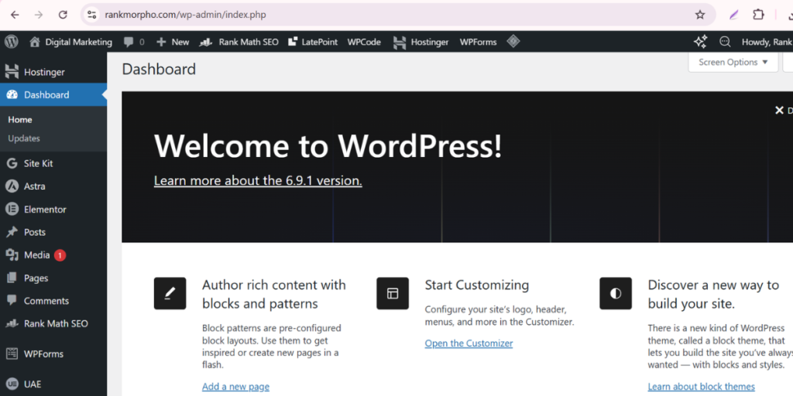Click the Dashboard gauge icon in sidebar
Image resolution: width=793 pixels, height=396 pixels.
(12, 94)
